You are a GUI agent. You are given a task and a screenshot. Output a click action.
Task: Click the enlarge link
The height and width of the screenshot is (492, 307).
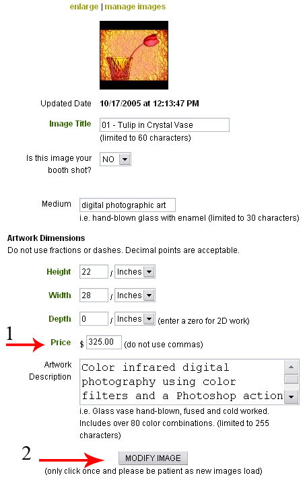(83, 7)
